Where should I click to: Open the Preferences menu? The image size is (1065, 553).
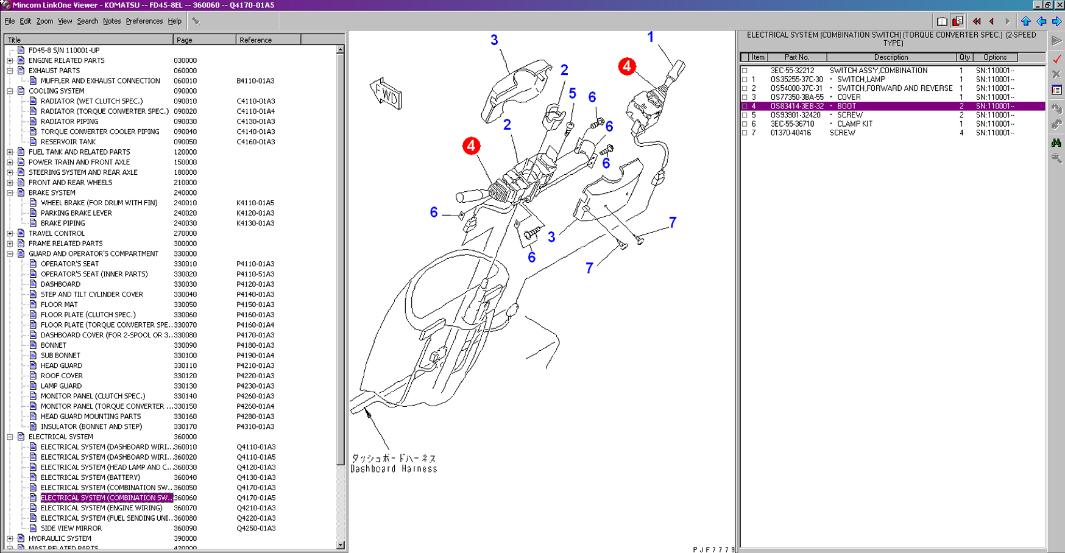pos(144,21)
